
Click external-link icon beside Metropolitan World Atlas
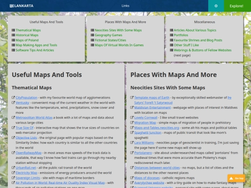point(13,117)
